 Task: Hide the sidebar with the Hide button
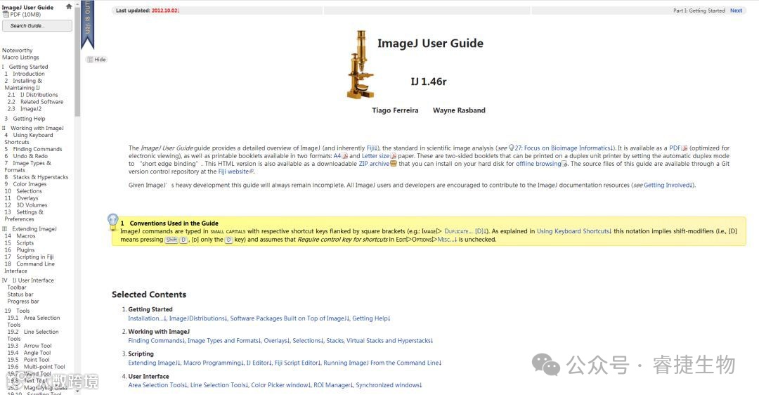coord(96,60)
